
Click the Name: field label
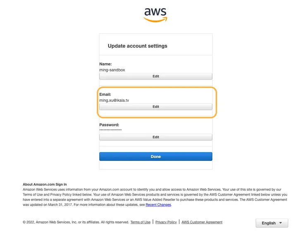105,64
